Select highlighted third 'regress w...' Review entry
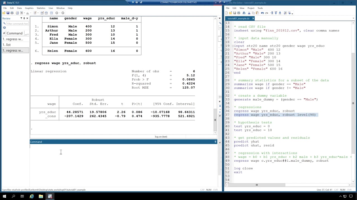 coord(15,51)
